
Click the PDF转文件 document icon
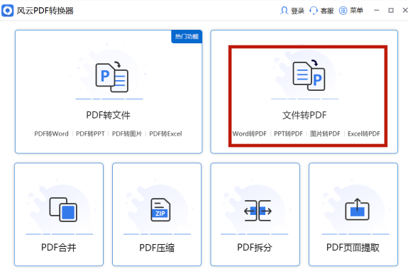coord(112,77)
